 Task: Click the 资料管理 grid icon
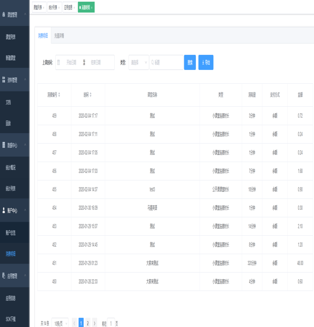coord(4,80)
